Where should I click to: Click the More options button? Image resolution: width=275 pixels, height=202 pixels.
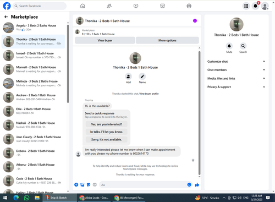(x=167, y=40)
